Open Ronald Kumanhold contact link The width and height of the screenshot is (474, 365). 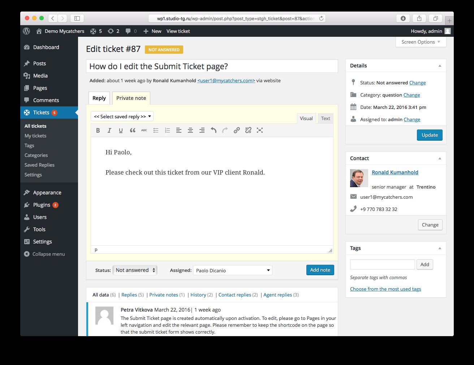coord(395,172)
